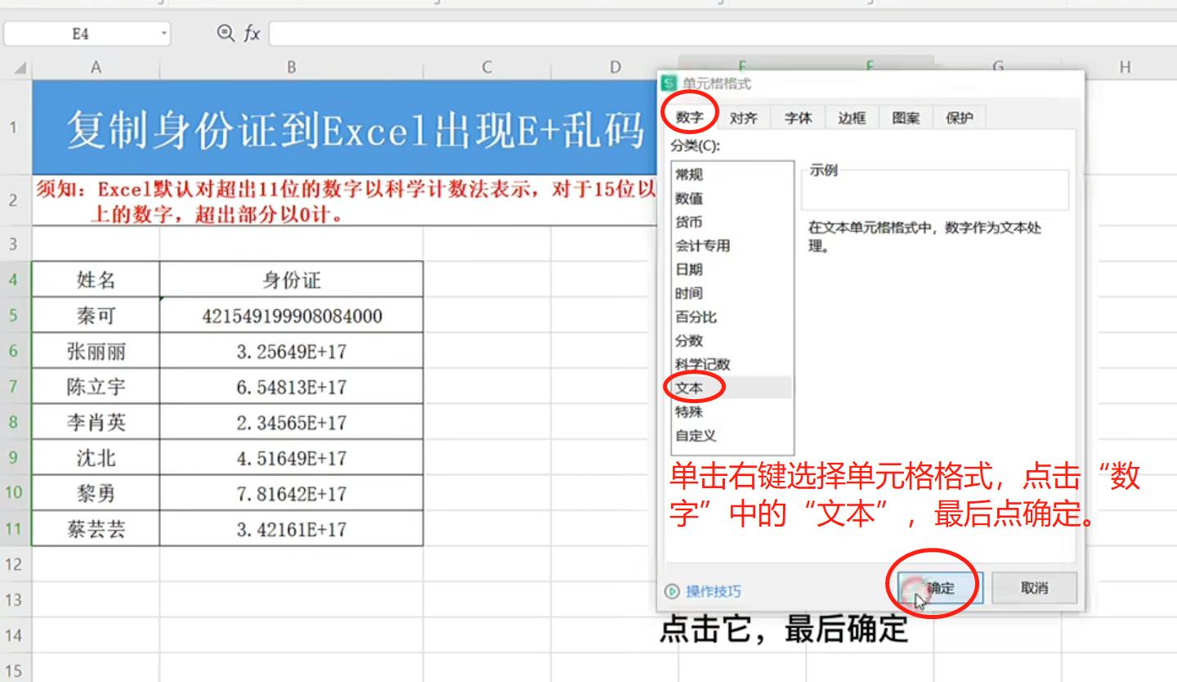This screenshot has width=1177, height=682.
Task: Click the cell containing 李肖英
Action: (x=96, y=422)
